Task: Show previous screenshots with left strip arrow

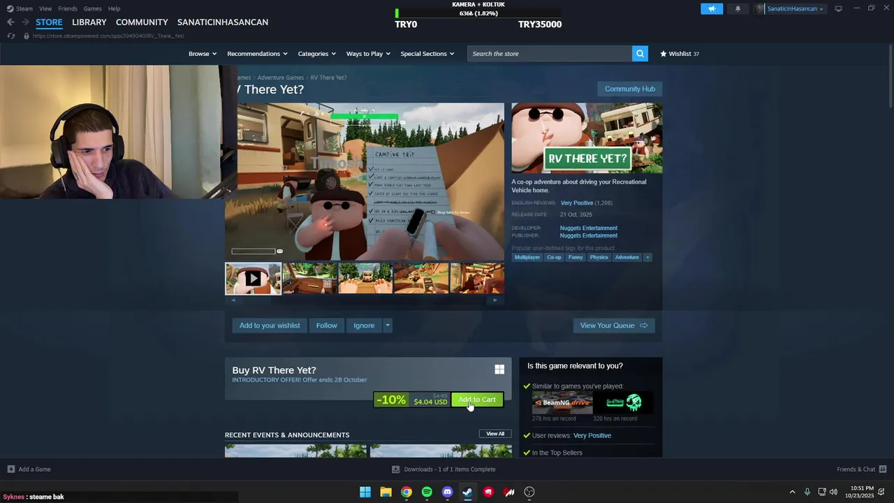Action: click(x=233, y=300)
